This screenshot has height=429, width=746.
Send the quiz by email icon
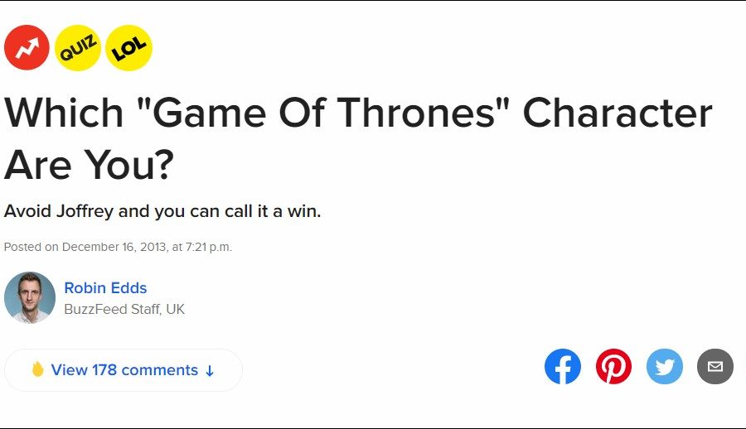tap(715, 367)
